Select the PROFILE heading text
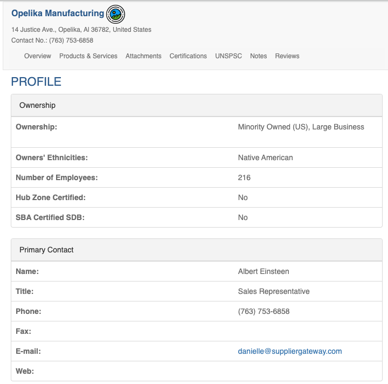The width and height of the screenshot is (388, 384). pos(36,81)
